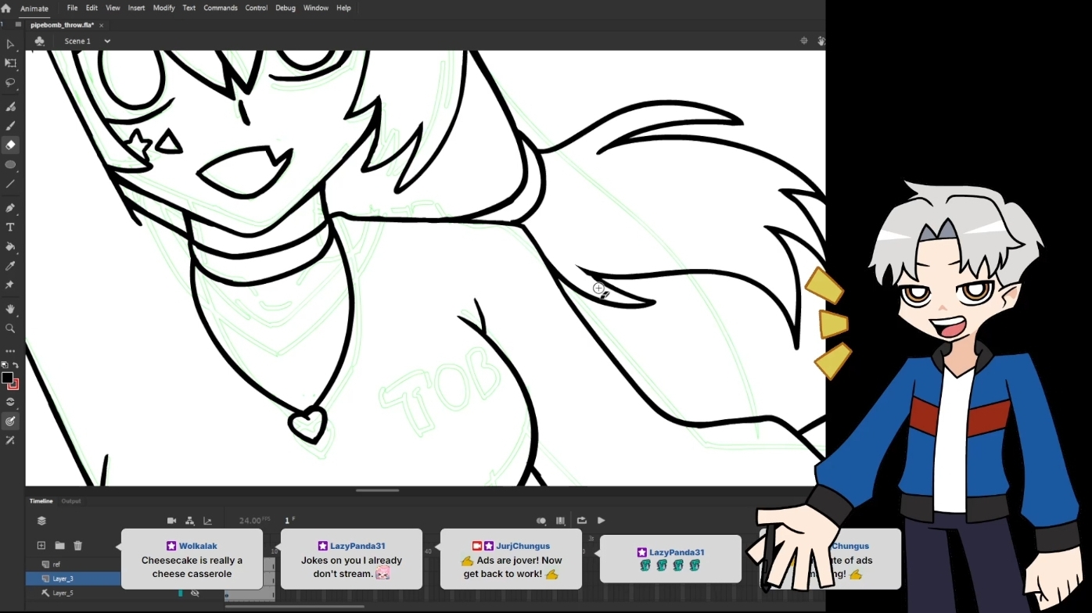Open the Window menu
Viewport: 1092px width, 613px height.
[316, 8]
